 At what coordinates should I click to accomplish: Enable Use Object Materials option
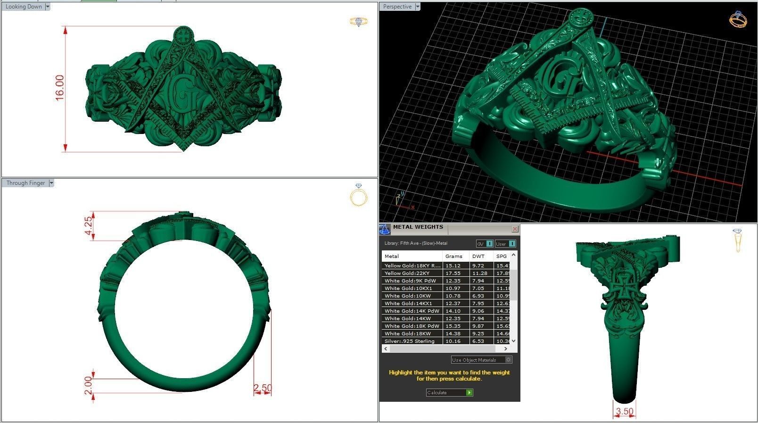pyautogui.click(x=481, y=360)
